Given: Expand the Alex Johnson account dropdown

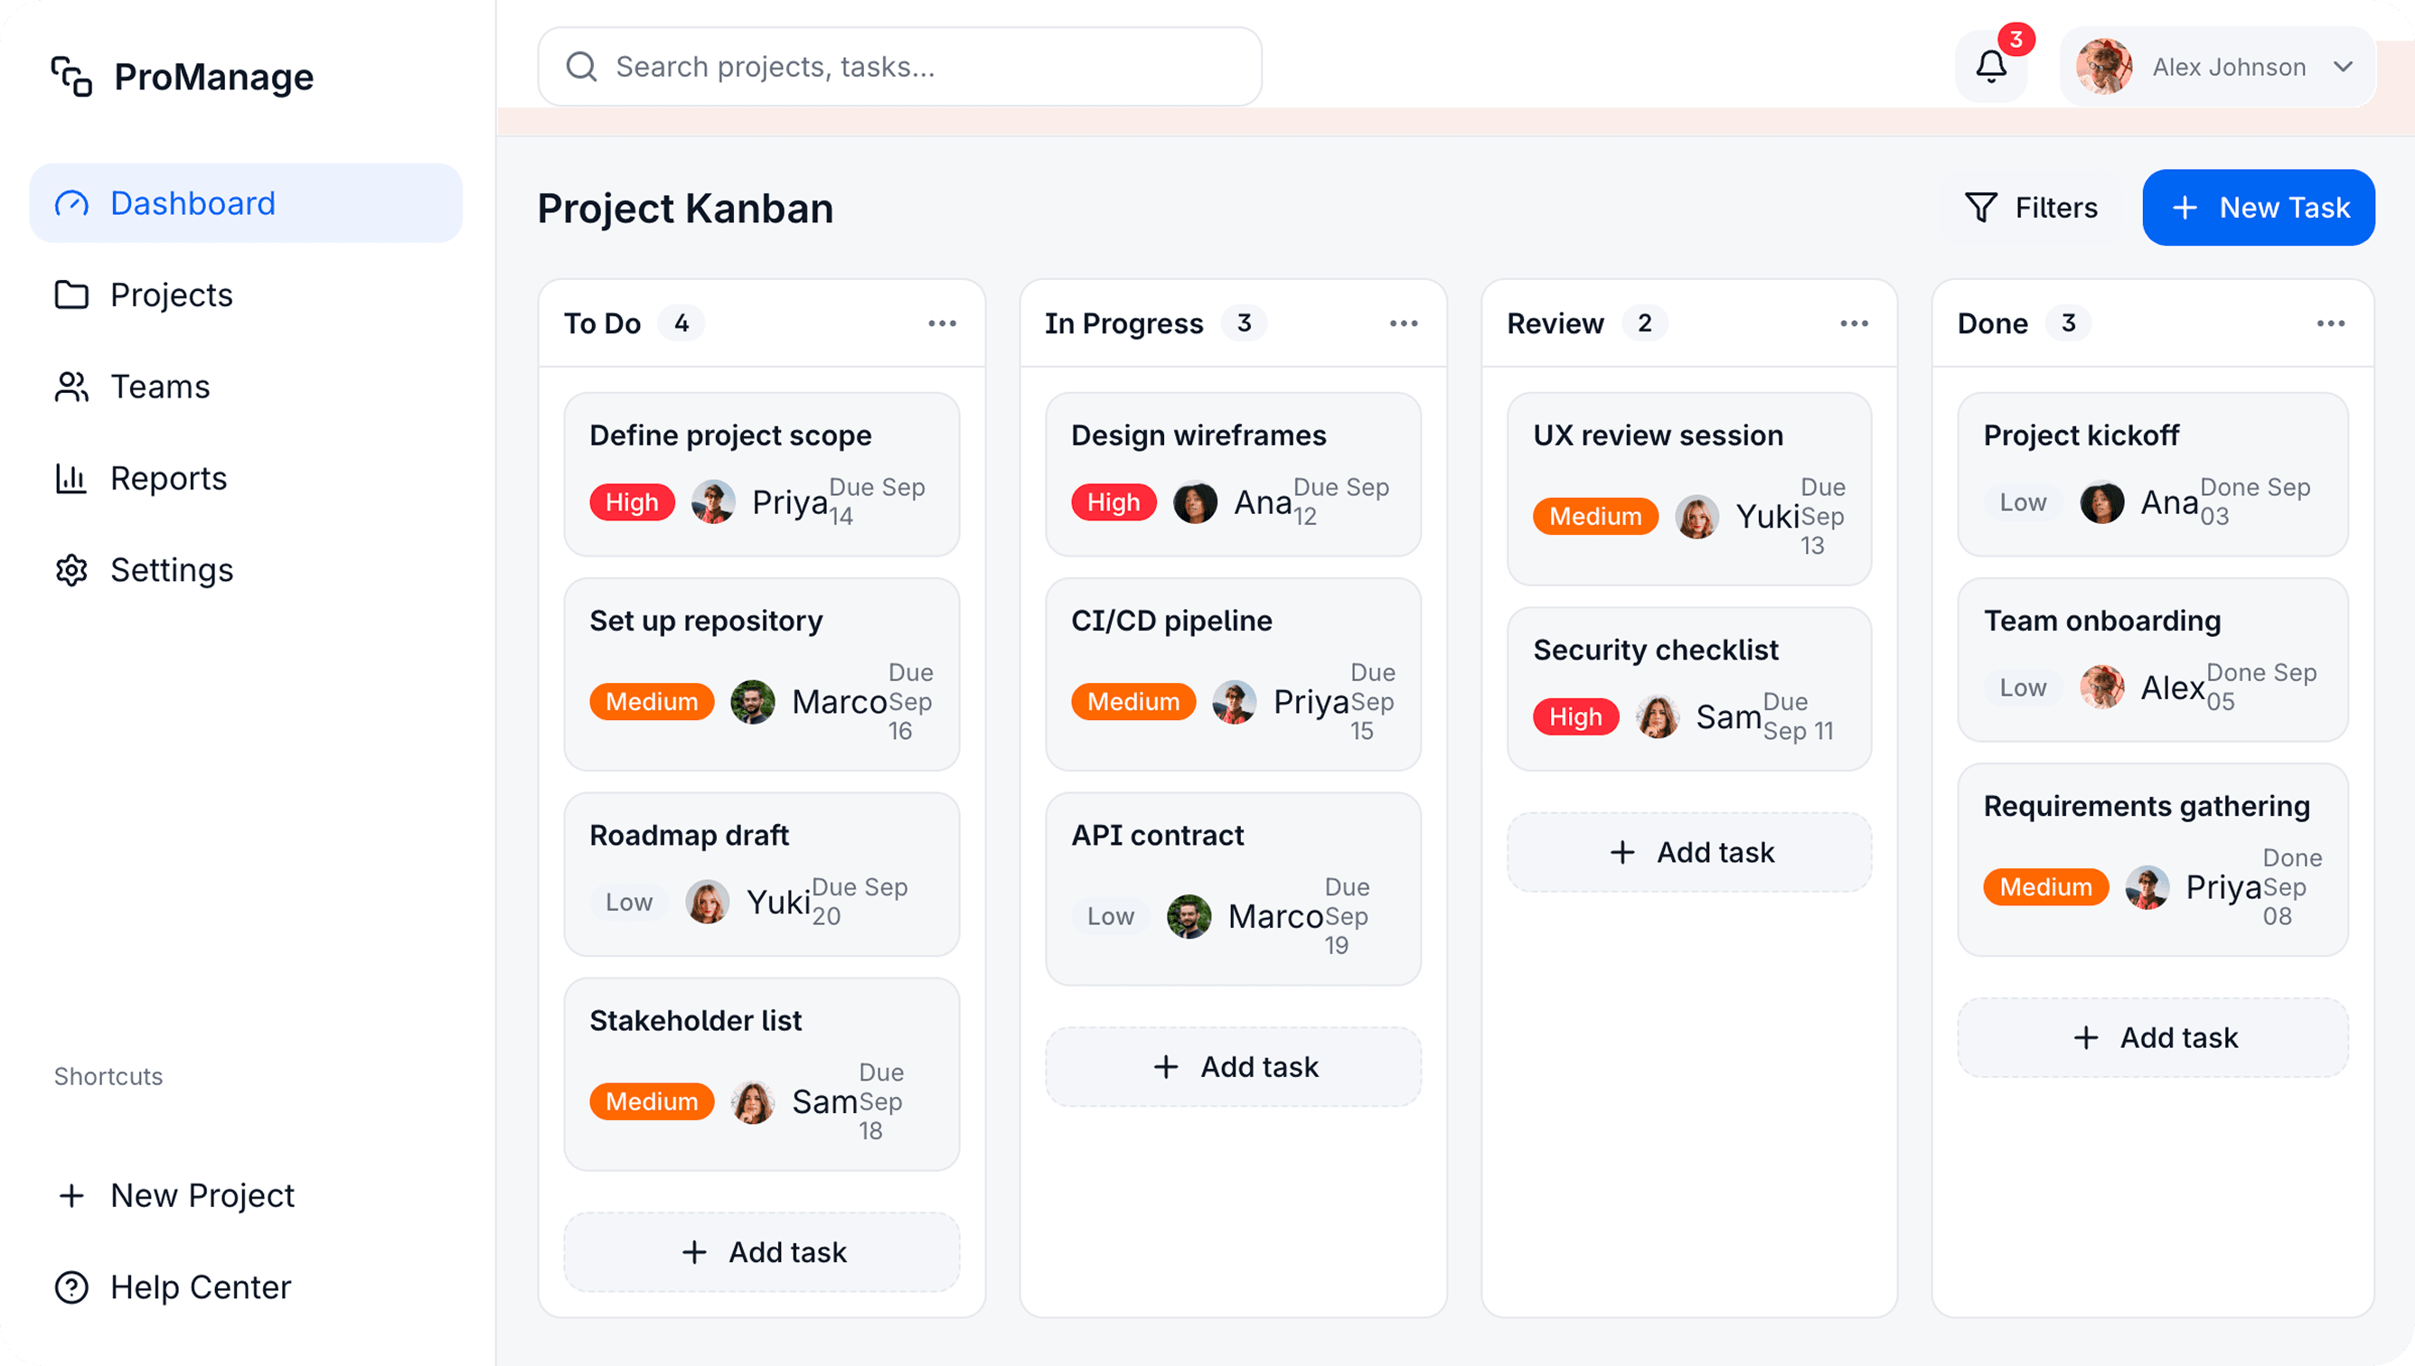Looking at the screenshot, I should pos(2343,67).
